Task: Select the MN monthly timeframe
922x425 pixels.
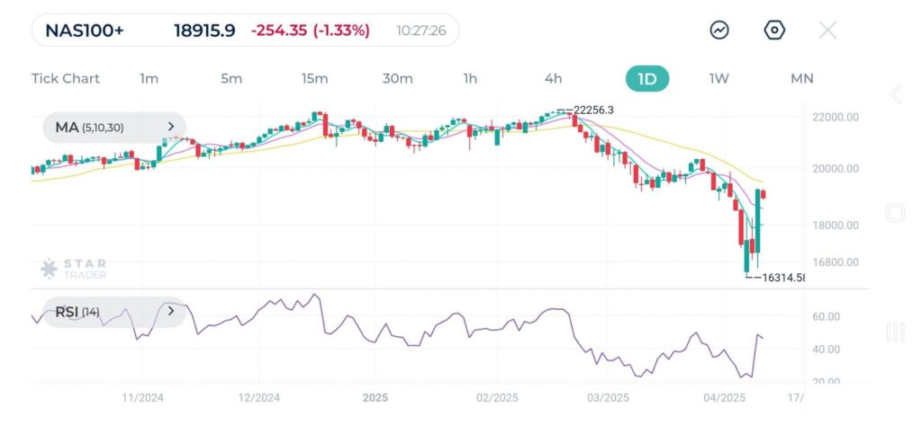Action: [x=801, y=78]
